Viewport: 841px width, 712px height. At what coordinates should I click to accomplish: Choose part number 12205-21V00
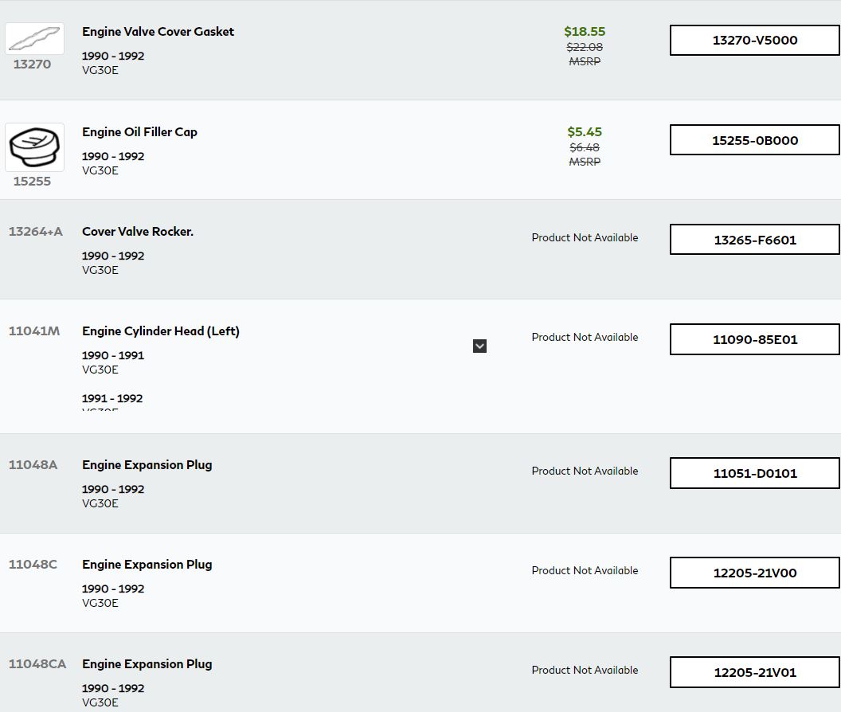tap(754, 573)
